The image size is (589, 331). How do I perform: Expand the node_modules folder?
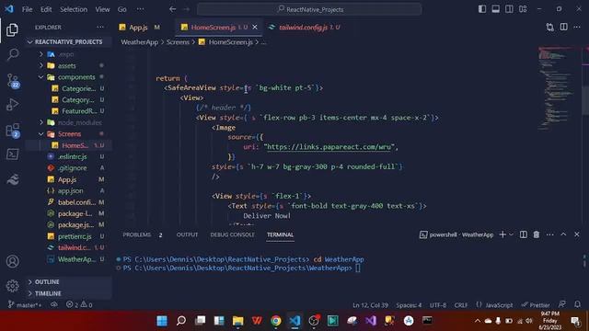coord(69,122)
